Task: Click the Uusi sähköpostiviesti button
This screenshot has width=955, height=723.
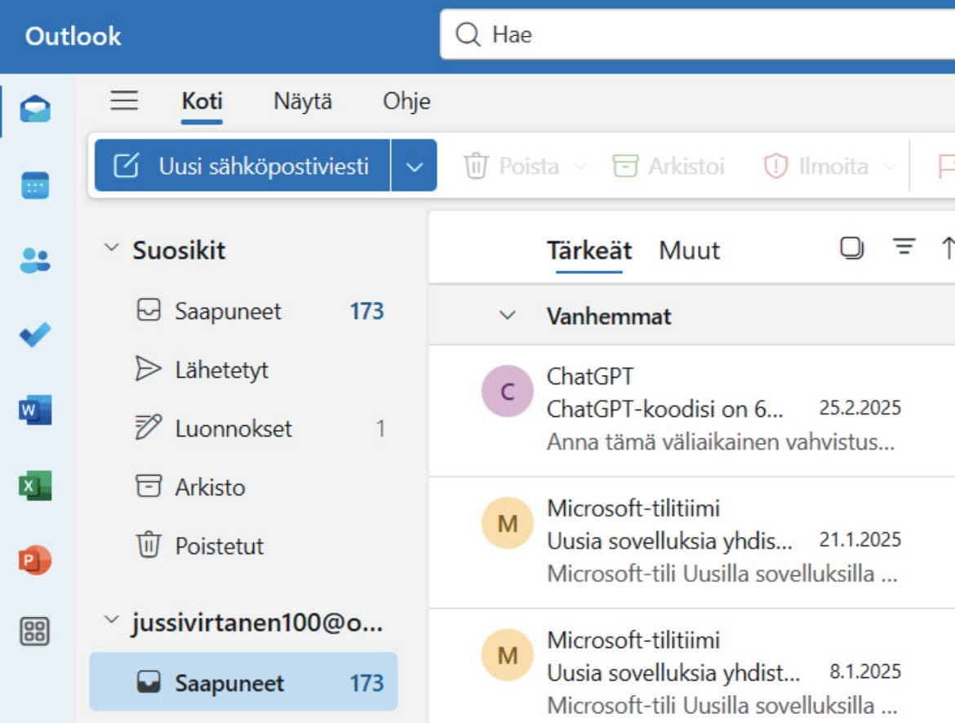Action: click(242, 166)
